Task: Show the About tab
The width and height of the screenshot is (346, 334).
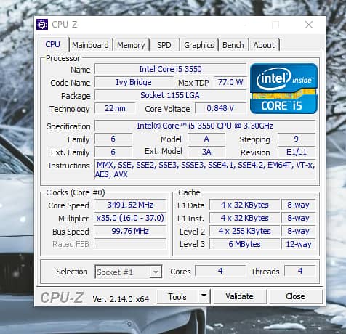Action: [x=264, y=45]
